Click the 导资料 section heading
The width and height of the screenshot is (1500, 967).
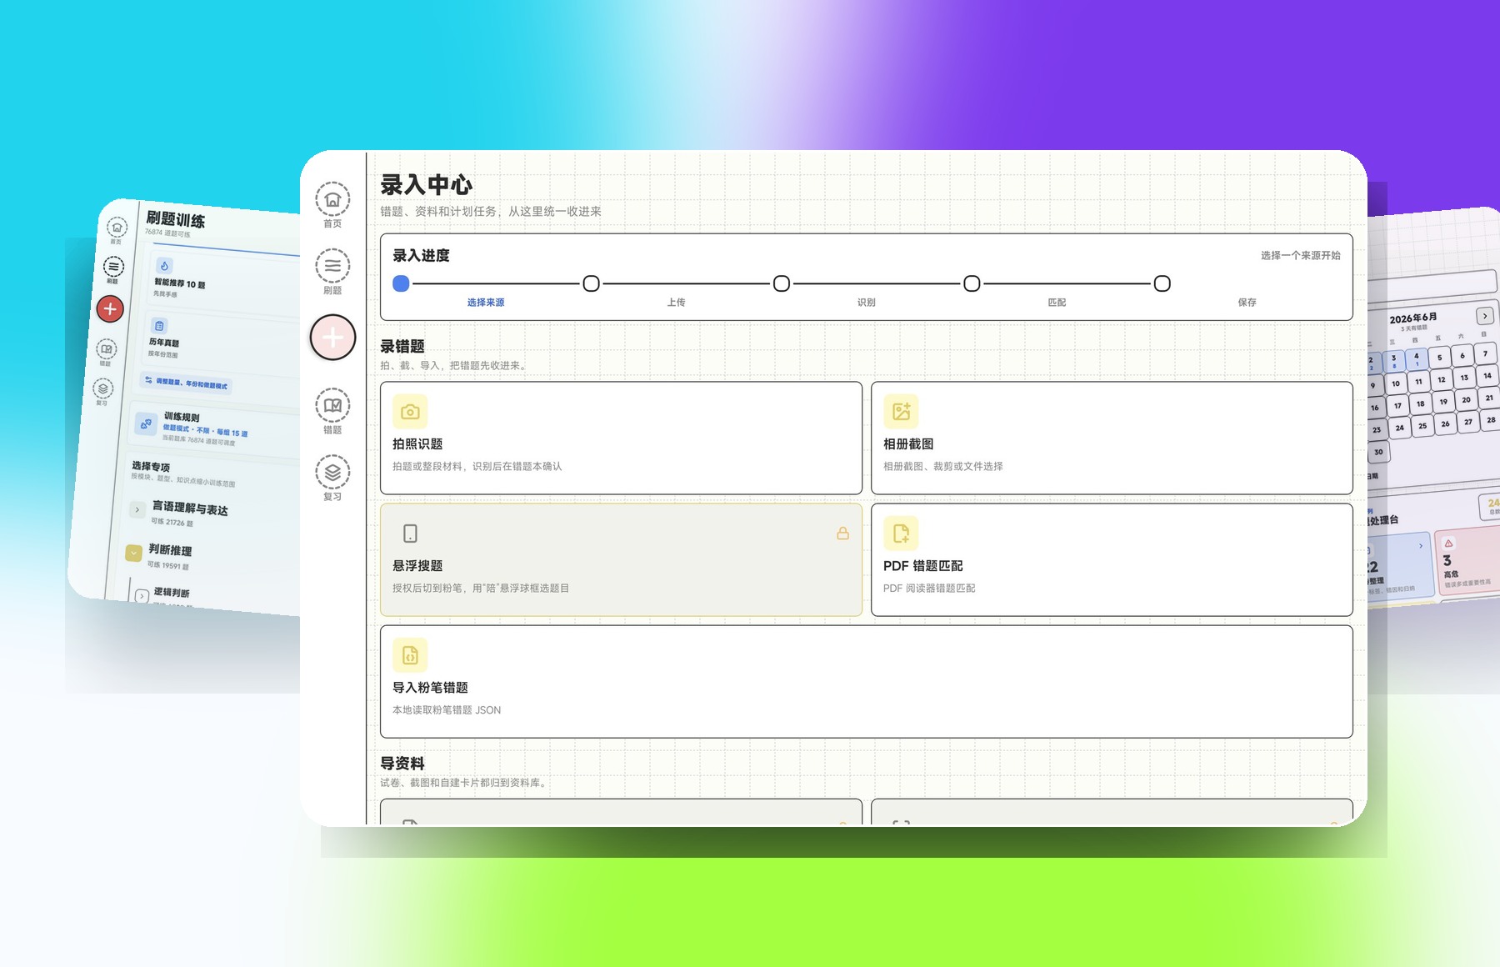402,763
